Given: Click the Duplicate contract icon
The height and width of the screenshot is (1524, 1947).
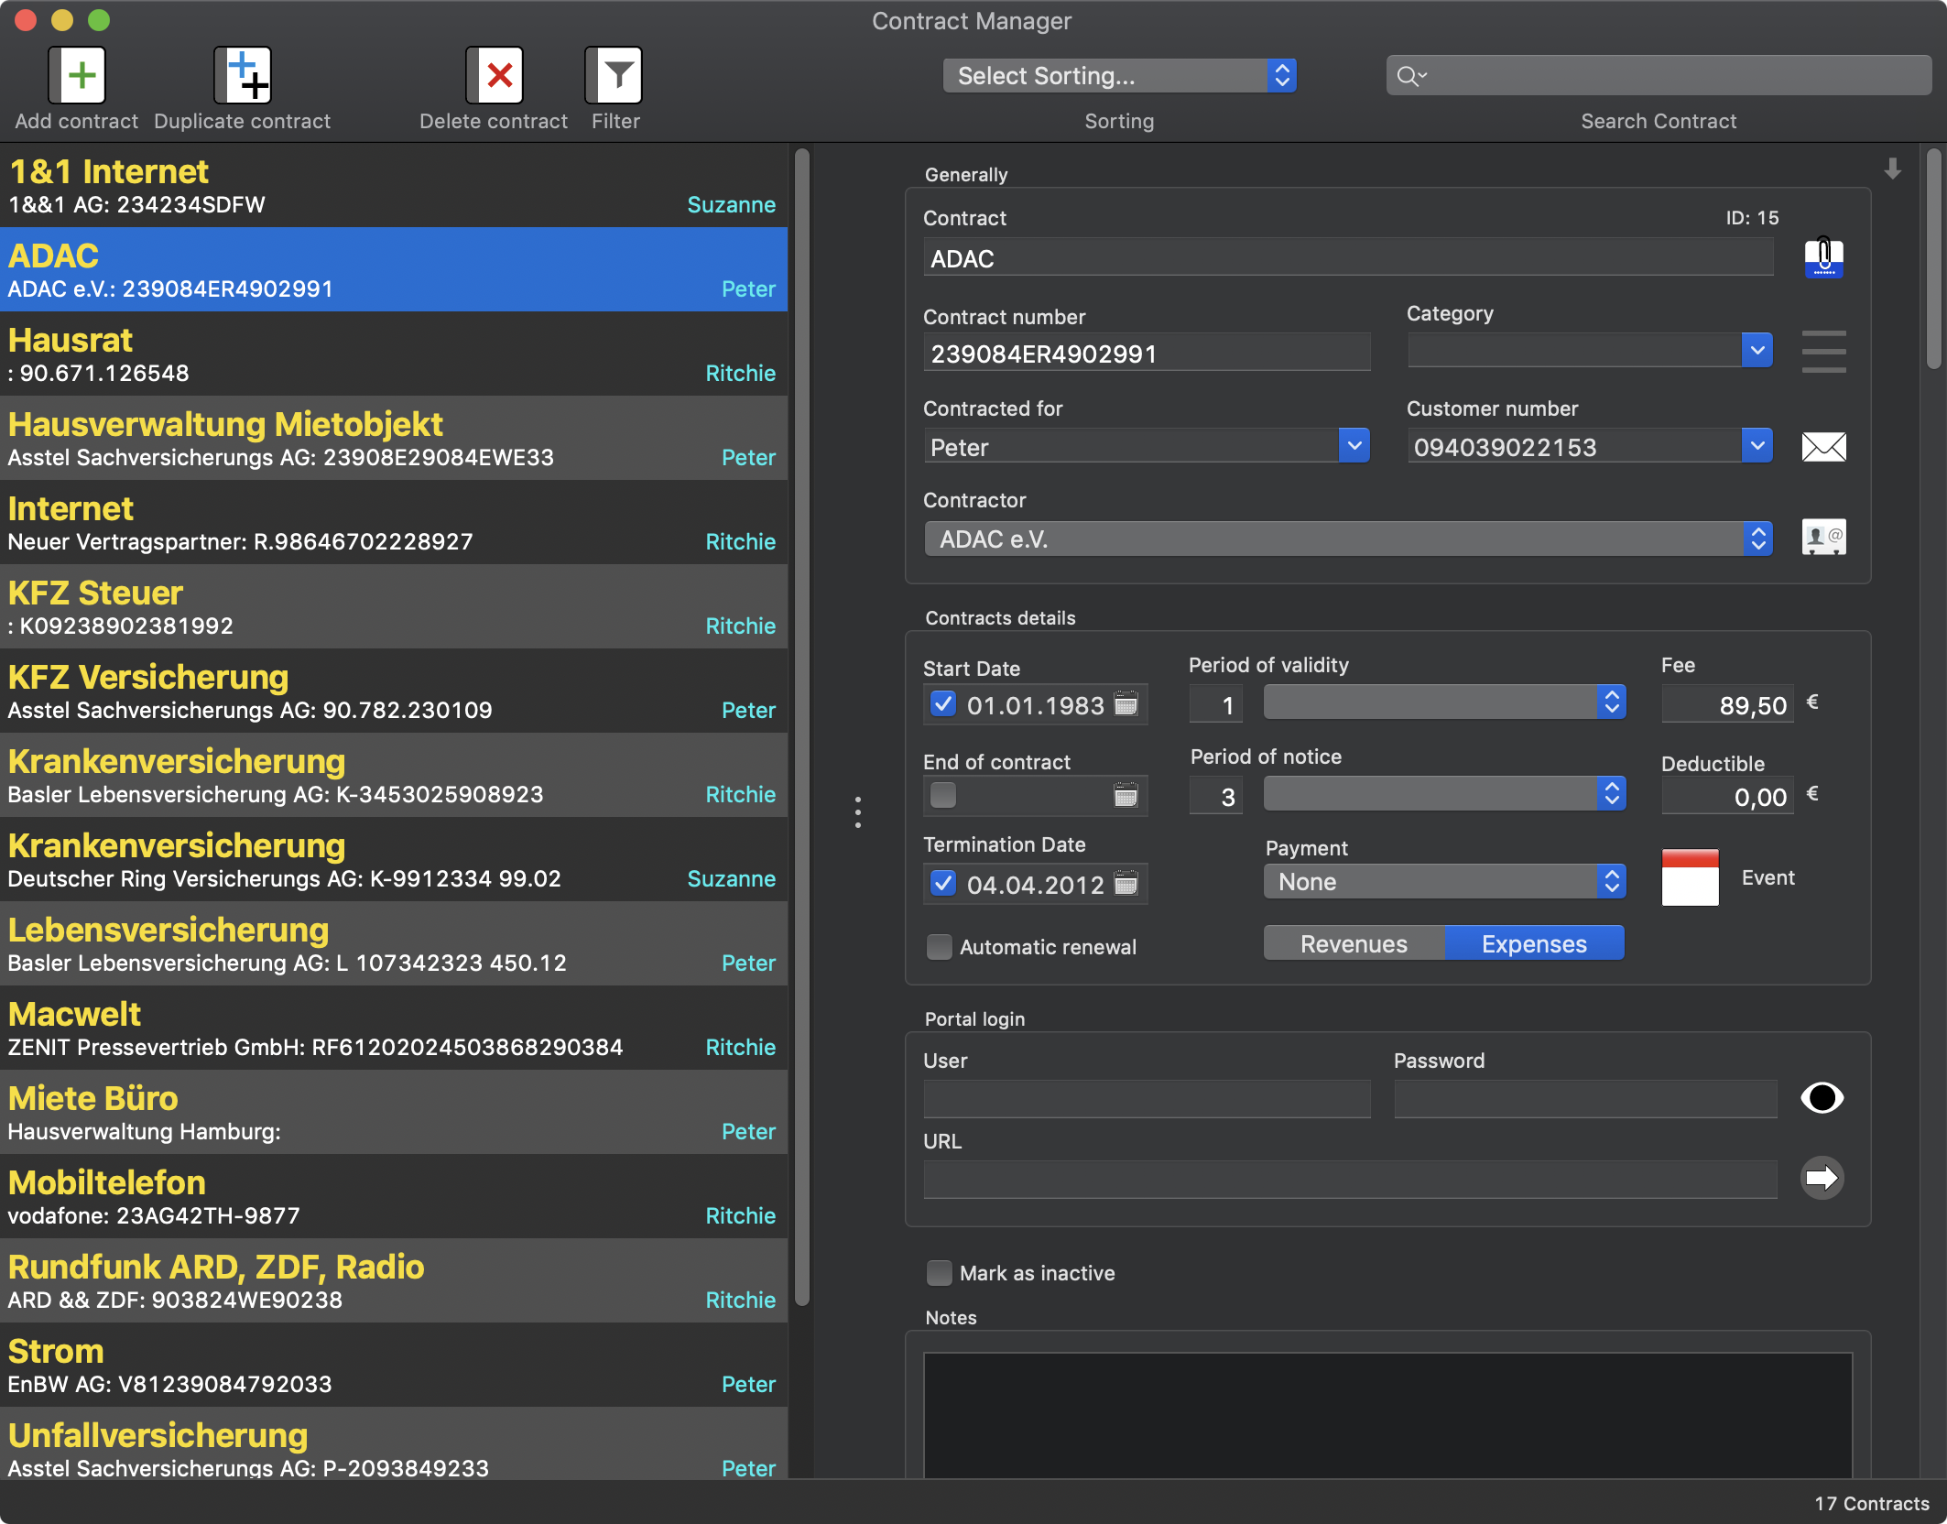Looking at the screenshot, I should [243, 75].
